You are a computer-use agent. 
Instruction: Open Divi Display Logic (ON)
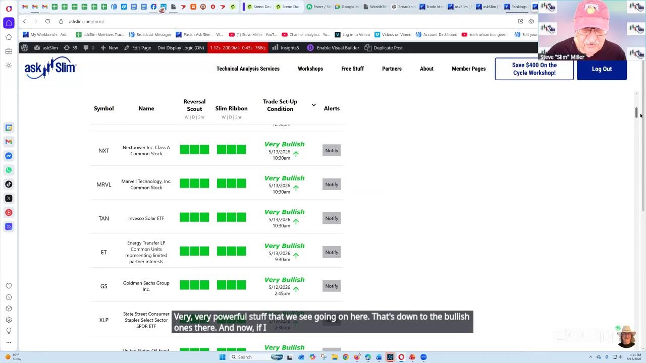pos(181,48)
